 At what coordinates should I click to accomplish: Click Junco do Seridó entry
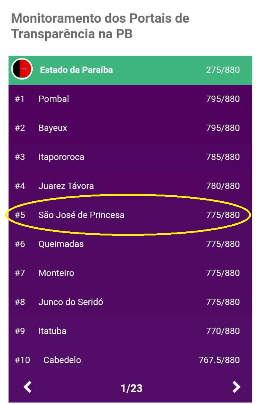(130, 302)
